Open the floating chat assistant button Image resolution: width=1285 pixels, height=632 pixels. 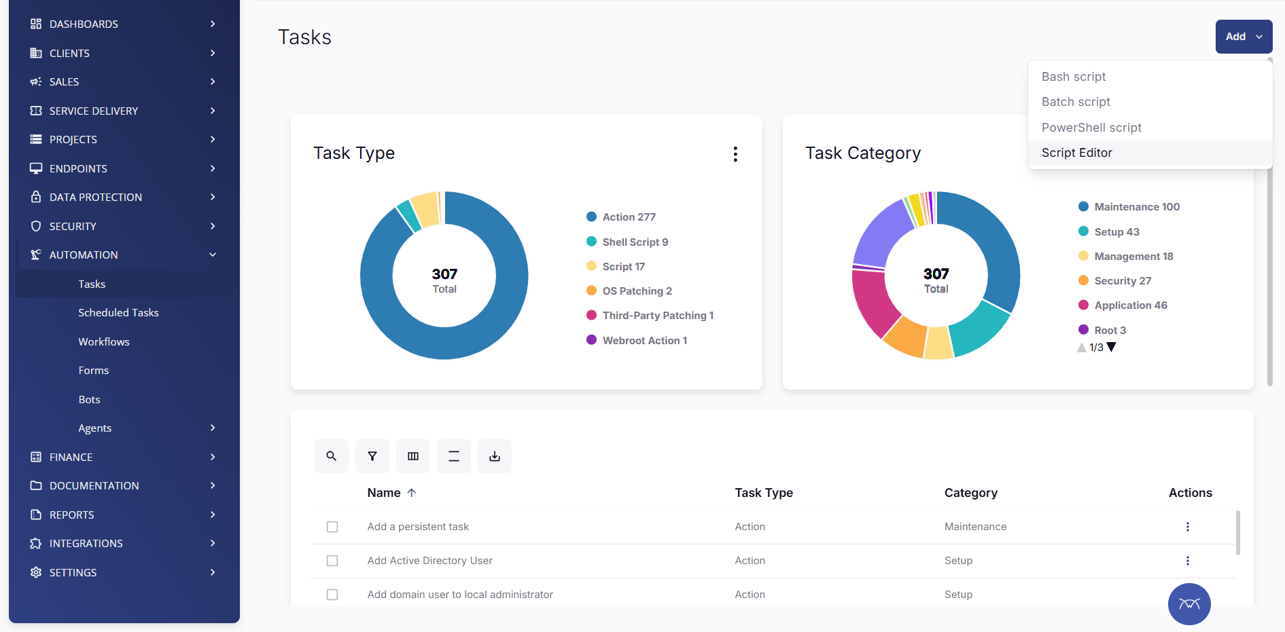(x=1189, y=604)
